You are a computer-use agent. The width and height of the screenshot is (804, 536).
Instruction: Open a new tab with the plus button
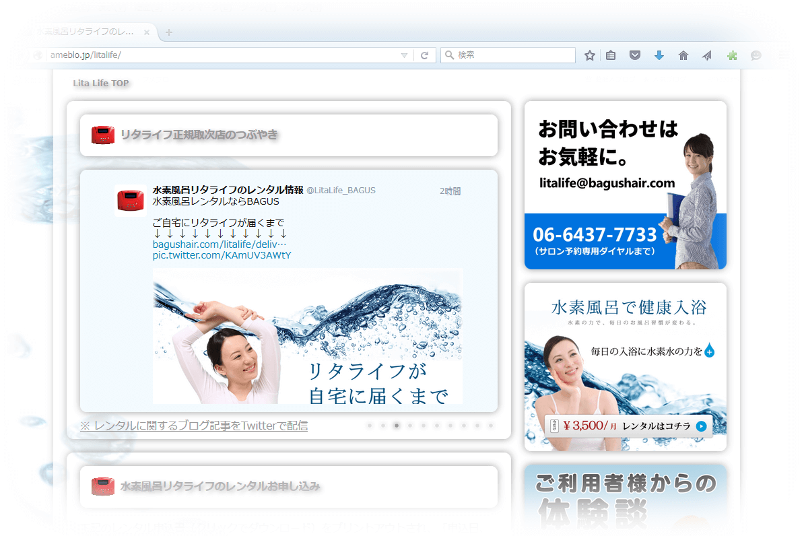[x=169, y=32]
